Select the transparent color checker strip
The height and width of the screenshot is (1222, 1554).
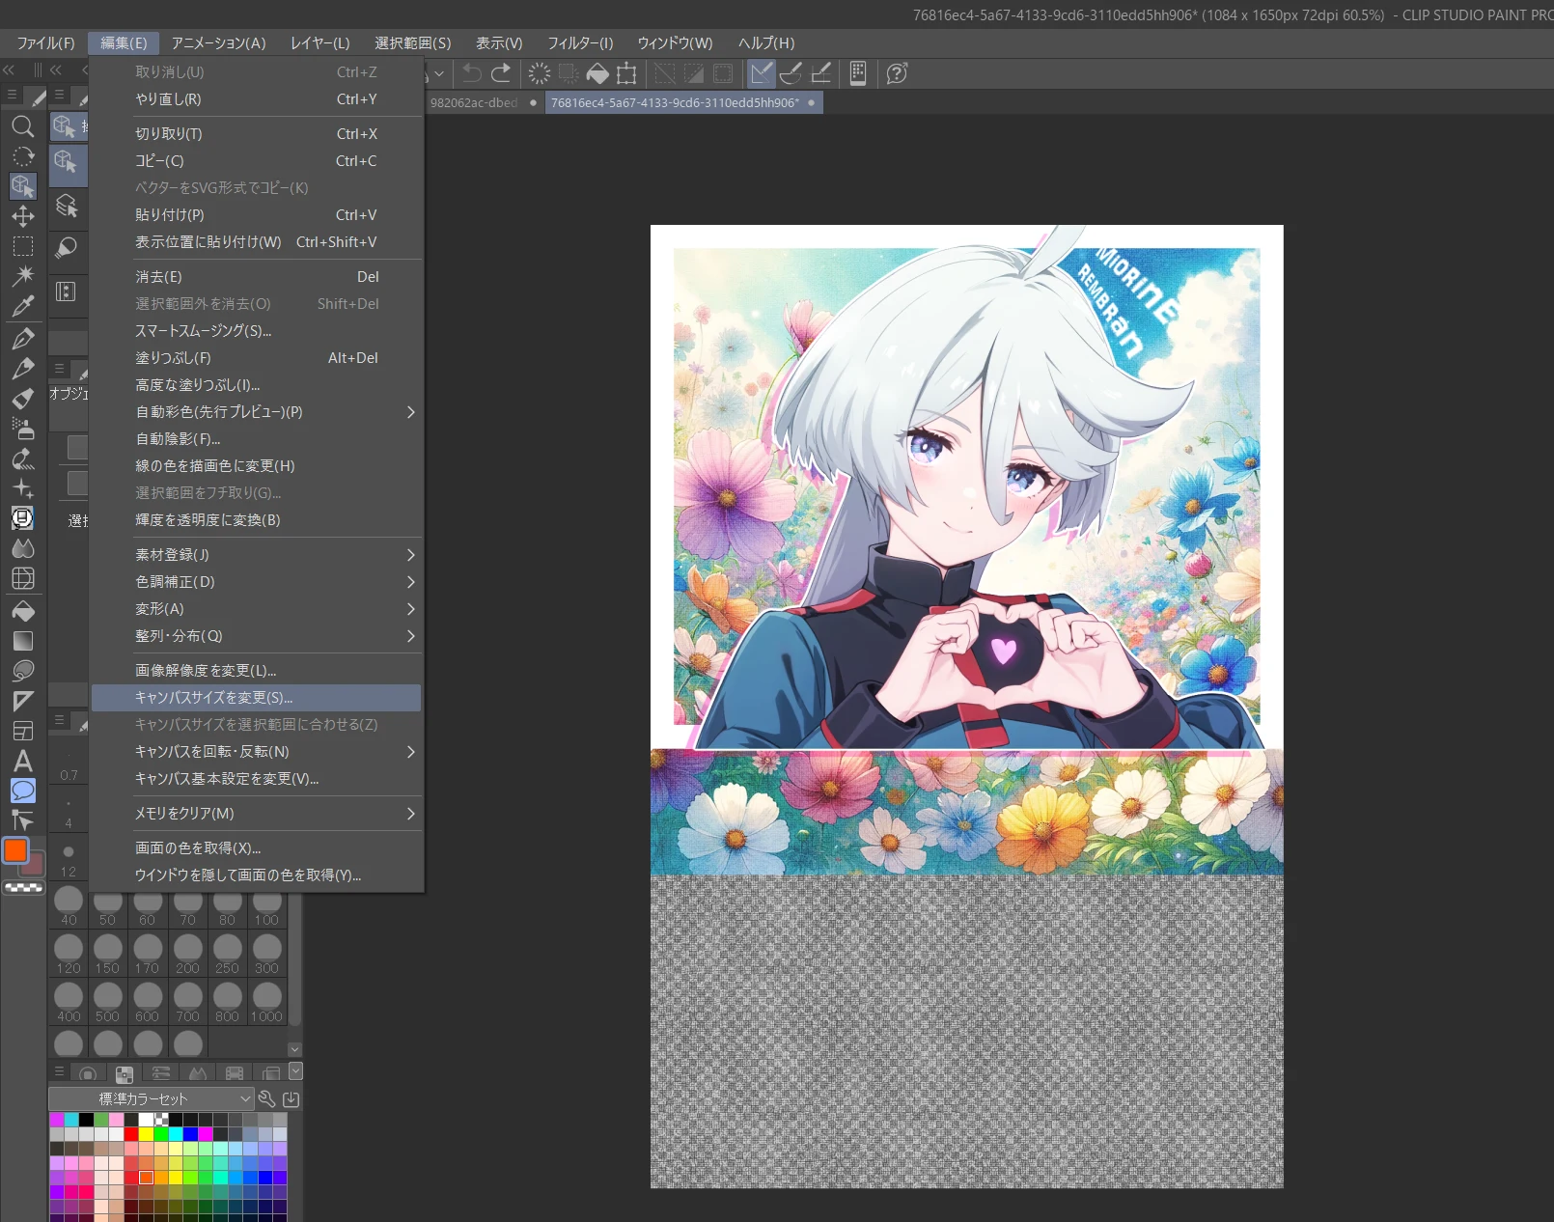(24, 888)
